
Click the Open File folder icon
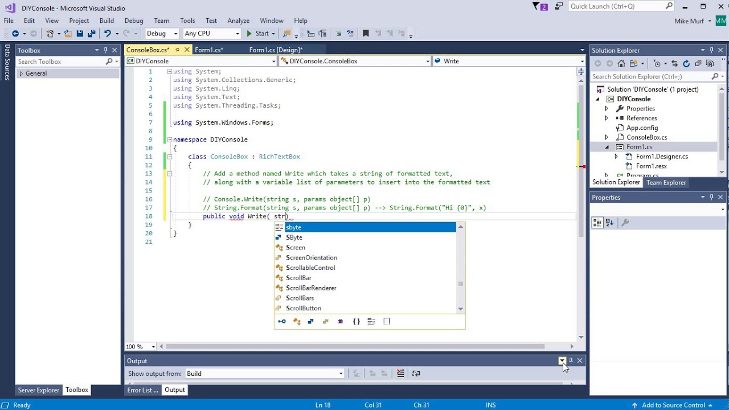[x=68, y=34]
